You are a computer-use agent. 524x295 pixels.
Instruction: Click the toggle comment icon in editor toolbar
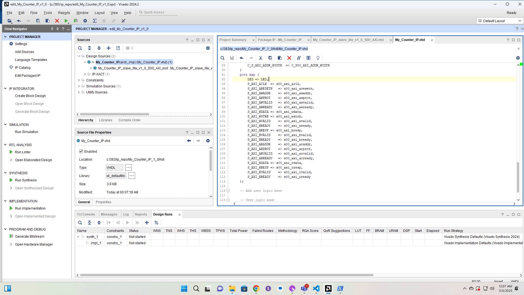click(x=299, y=58)
